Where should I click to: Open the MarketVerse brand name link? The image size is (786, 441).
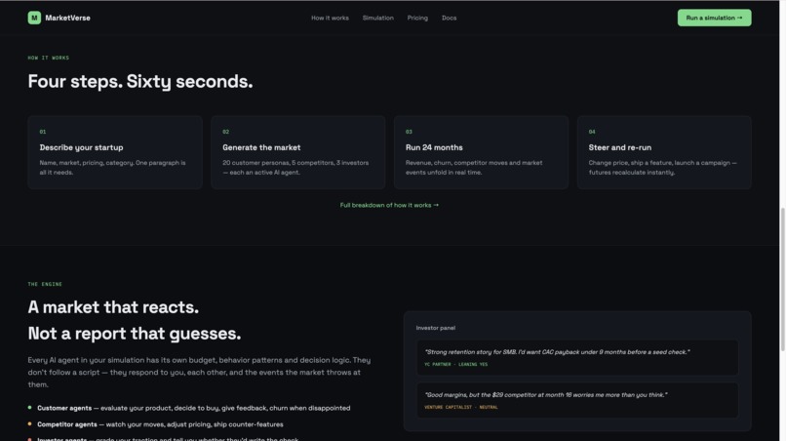point(67,18)
